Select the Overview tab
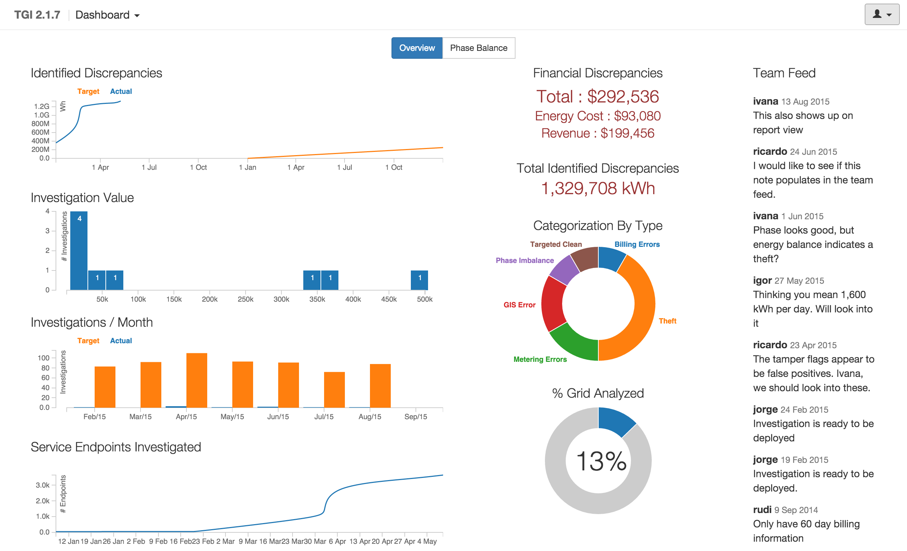Viewport: 907px width, 551px height. (x=417, y=48)
